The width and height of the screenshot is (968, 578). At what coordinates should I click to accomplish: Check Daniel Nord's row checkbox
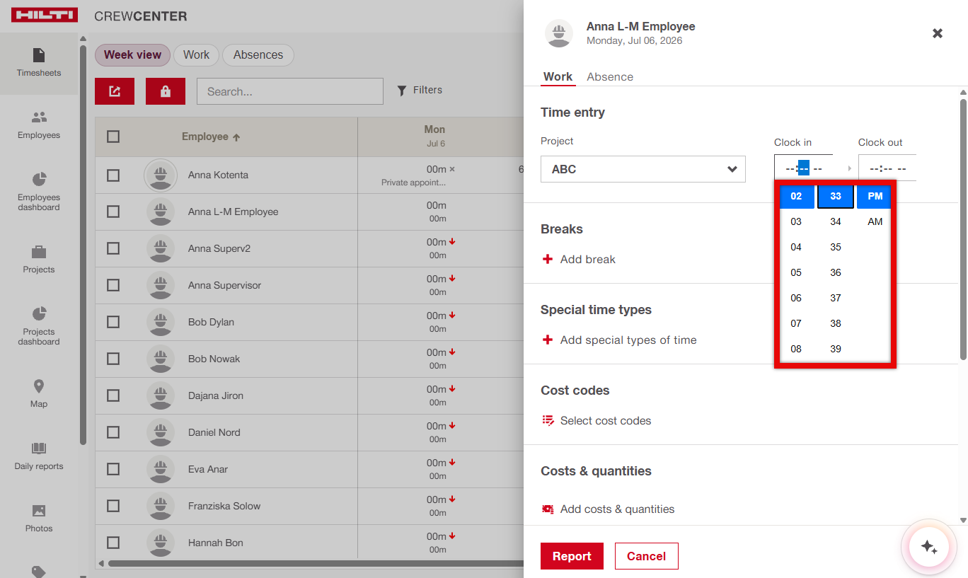(113, 432)
